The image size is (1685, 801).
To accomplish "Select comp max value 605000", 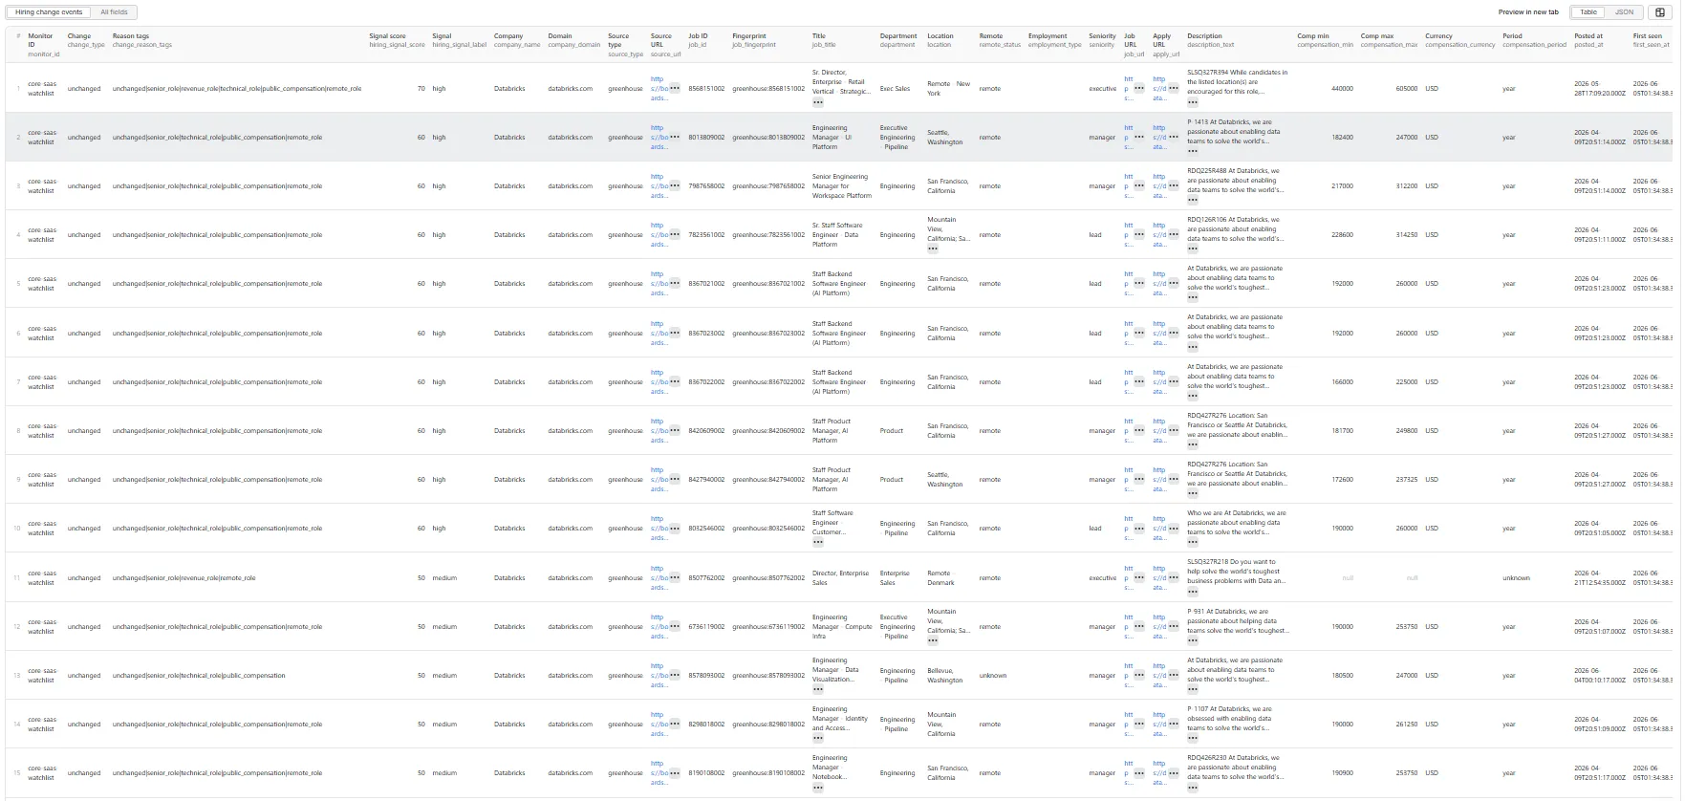I will [1407, 88].
